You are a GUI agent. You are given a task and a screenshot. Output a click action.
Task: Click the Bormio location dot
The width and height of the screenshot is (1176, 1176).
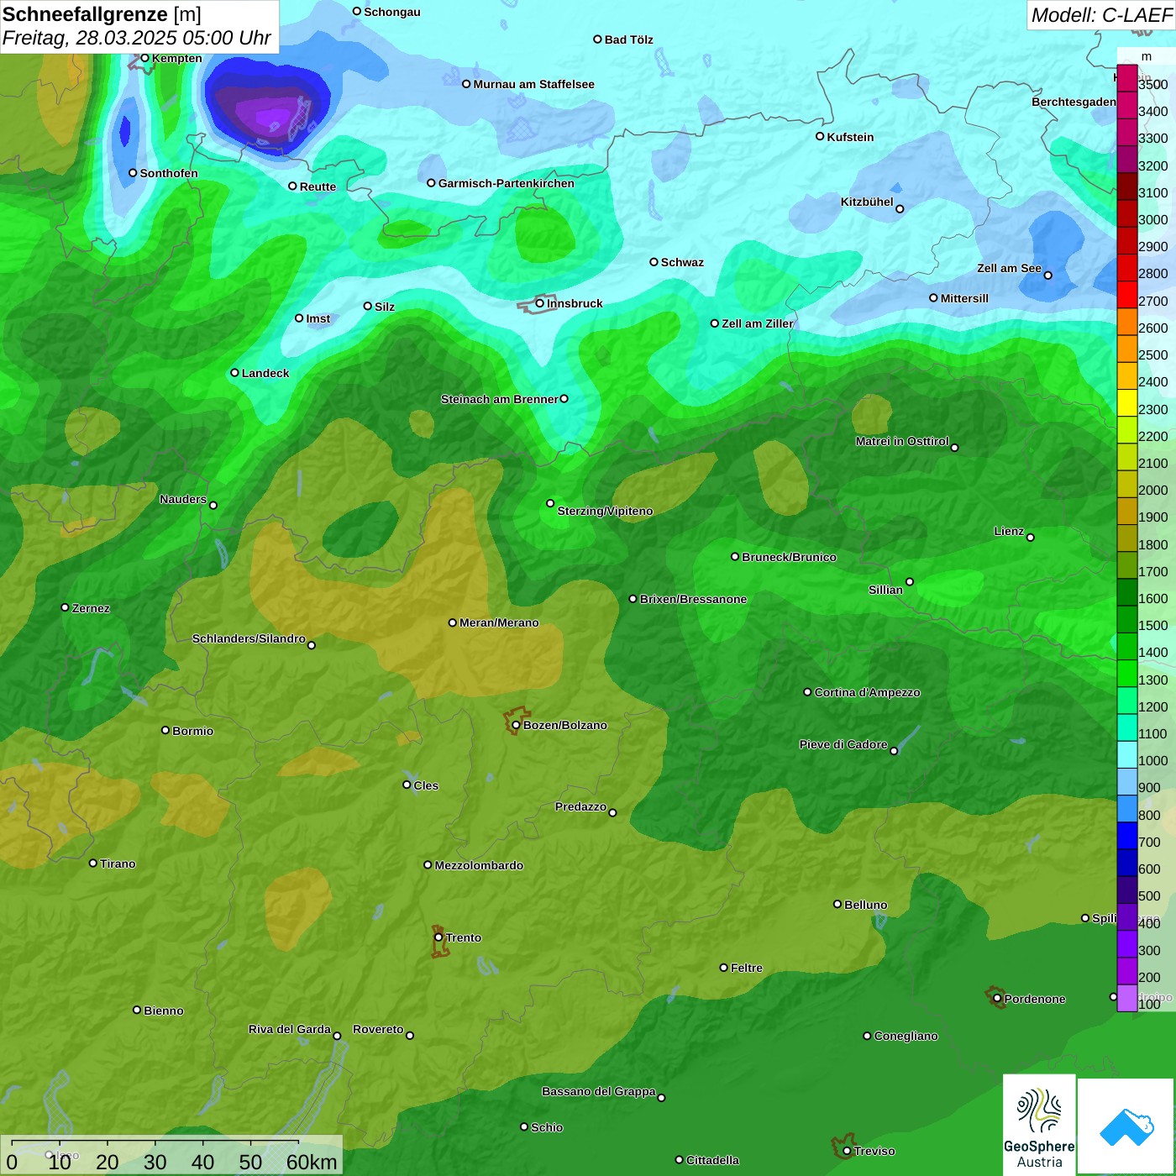[165, 730]
